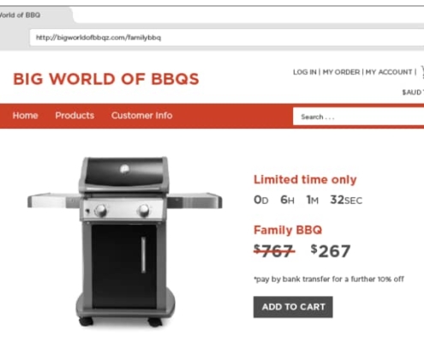Click the Log In link
Image resolution: width=424 pixels, height=343 pixels.
(305, 72)
